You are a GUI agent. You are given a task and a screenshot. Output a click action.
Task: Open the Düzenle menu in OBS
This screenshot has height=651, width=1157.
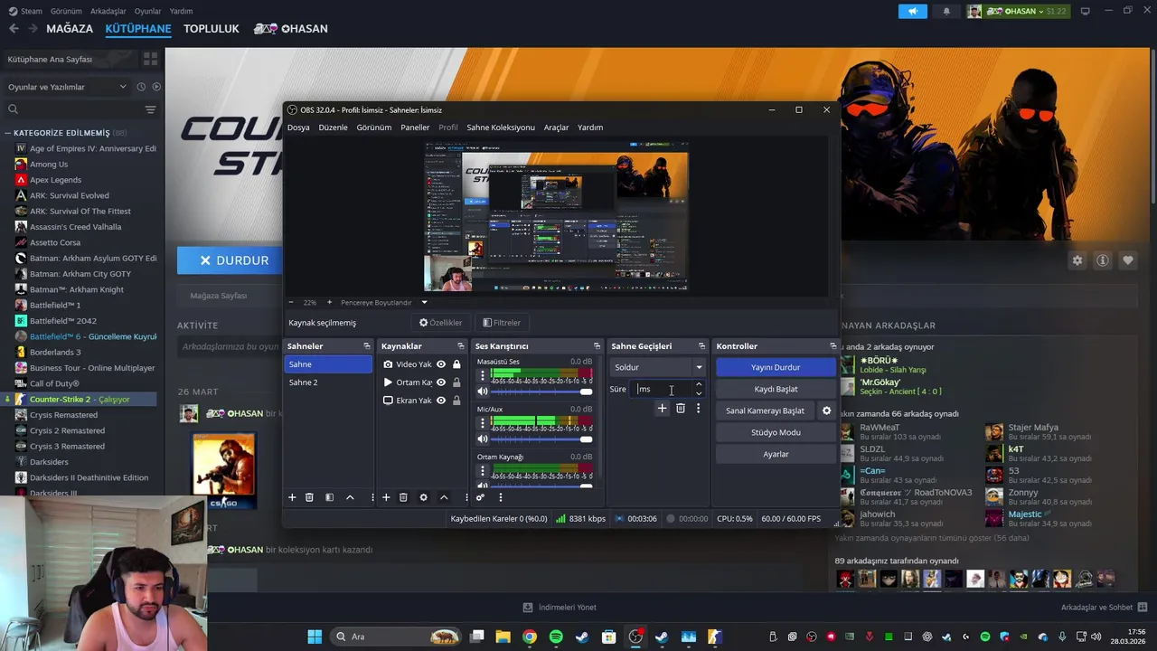(x=333, y=127)
